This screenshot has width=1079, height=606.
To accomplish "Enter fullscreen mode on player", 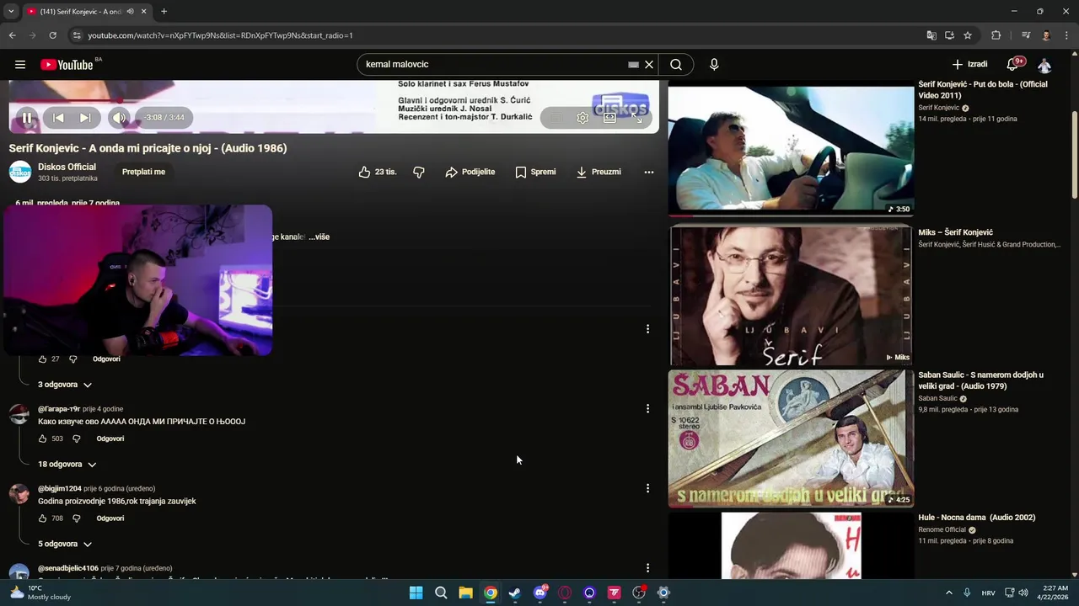I will (637, 118).
